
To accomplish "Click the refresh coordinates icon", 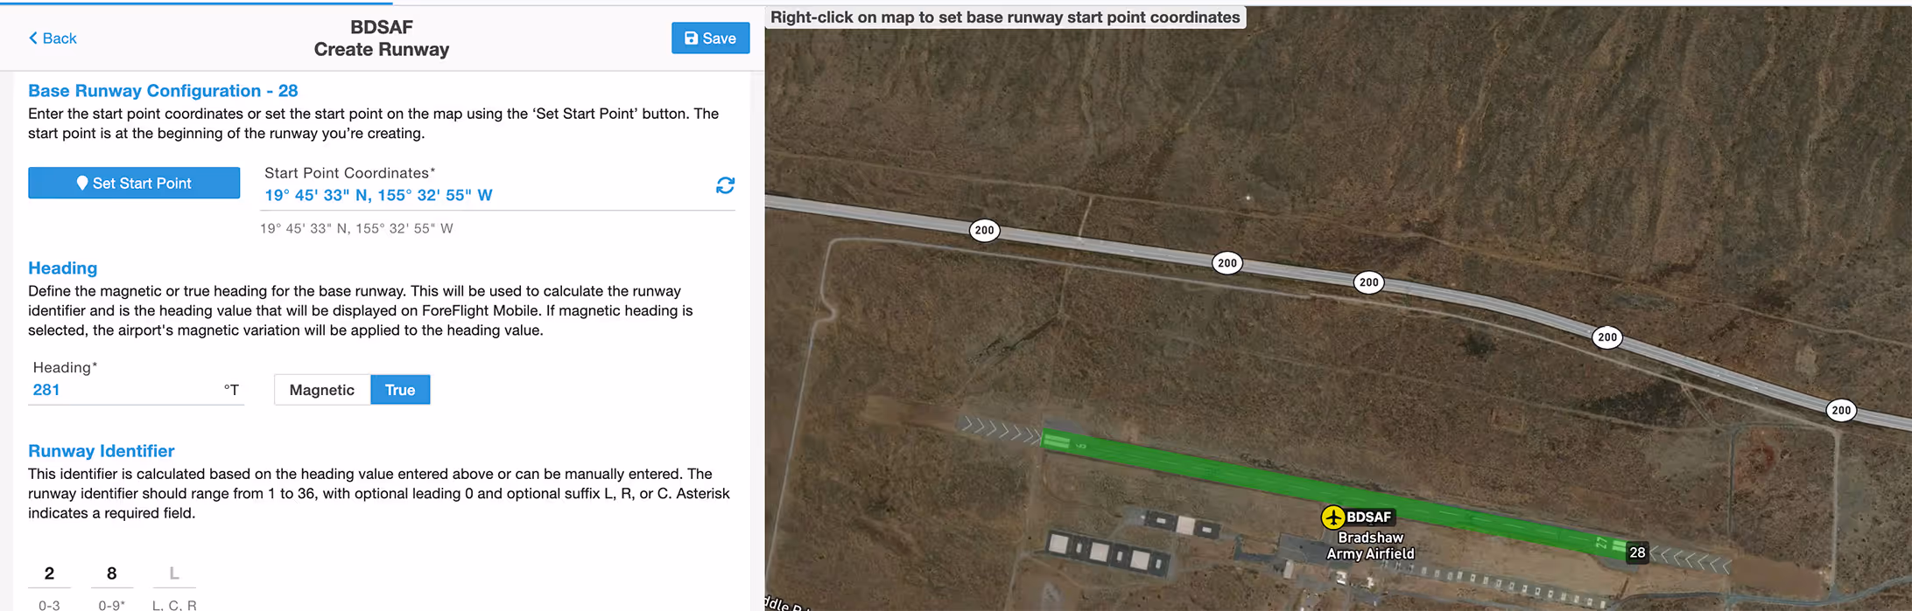I will (725, 185).
